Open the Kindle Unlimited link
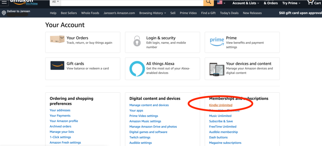322x146 pixels. 220,105
